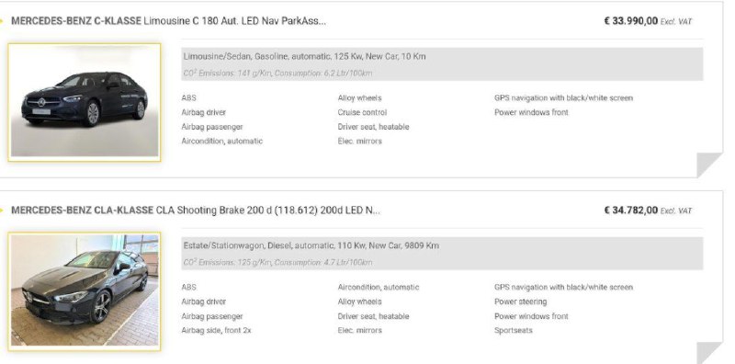Click the 125 g/Km CO2 emissions line
The image size is (735, 364).
coord(277,263)
